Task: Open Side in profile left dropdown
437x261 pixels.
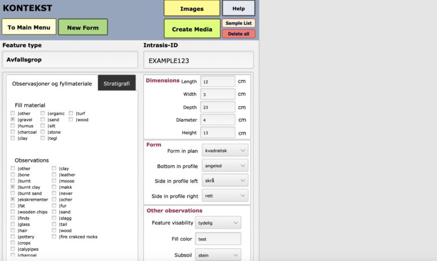Action: click(225, 180)
